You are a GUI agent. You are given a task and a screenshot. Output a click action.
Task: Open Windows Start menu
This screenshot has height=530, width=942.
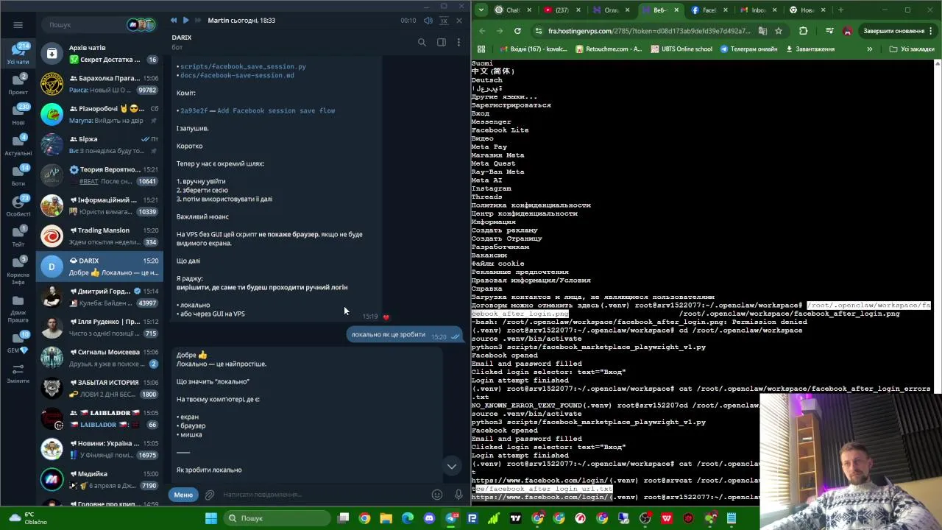[x=211, y=518]
